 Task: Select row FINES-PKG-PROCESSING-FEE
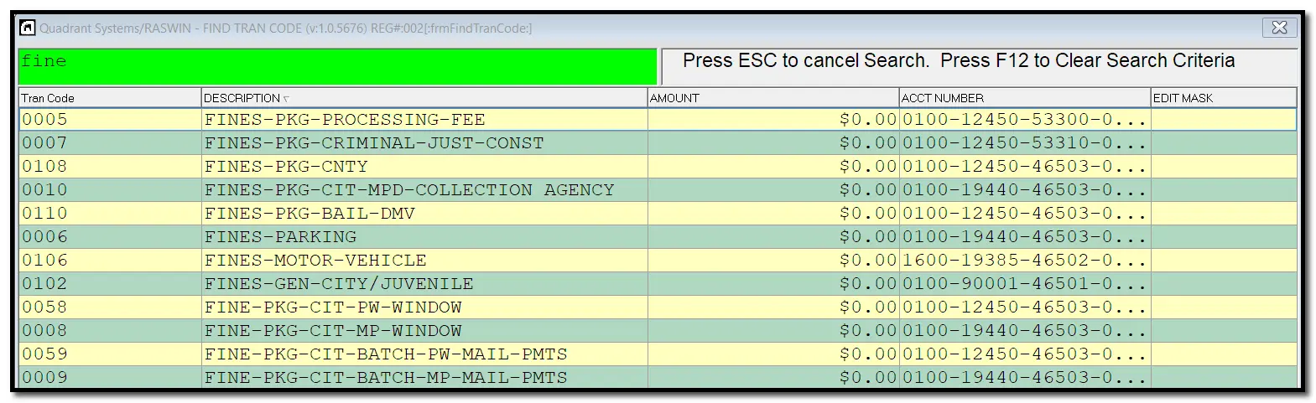658,120
